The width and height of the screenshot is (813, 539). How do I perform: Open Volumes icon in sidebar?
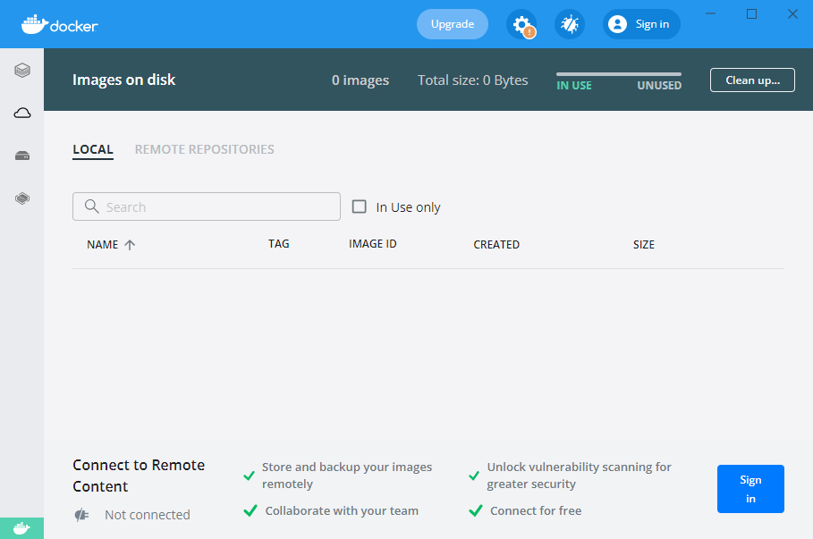(x=22, y=156)
